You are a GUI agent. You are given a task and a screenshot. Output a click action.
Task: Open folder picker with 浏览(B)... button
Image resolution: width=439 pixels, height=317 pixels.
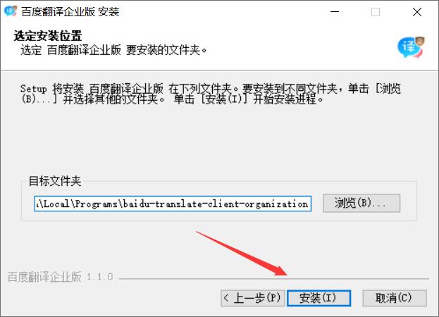pyautogui.click(x=361, y=203)
